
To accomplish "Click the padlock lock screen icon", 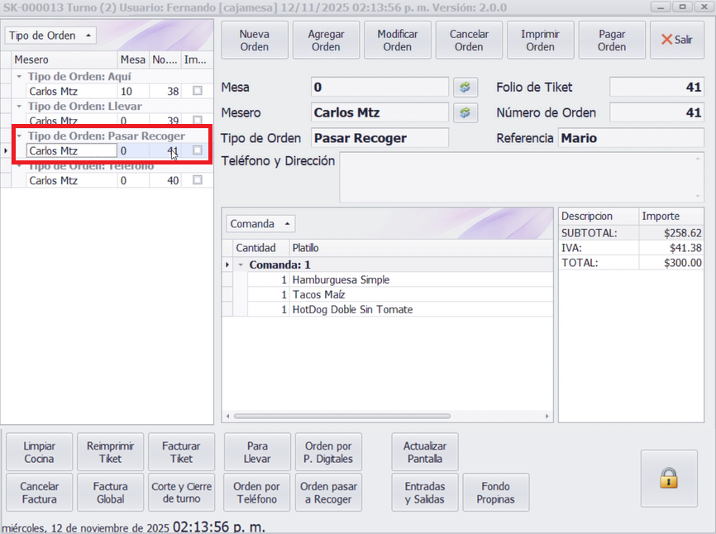I will pos(668,479).
